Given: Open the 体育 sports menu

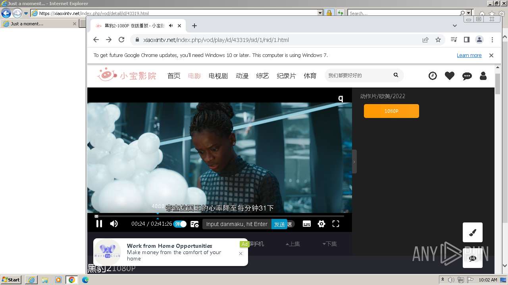Looking at the screenshot, I should pos(310,76).
